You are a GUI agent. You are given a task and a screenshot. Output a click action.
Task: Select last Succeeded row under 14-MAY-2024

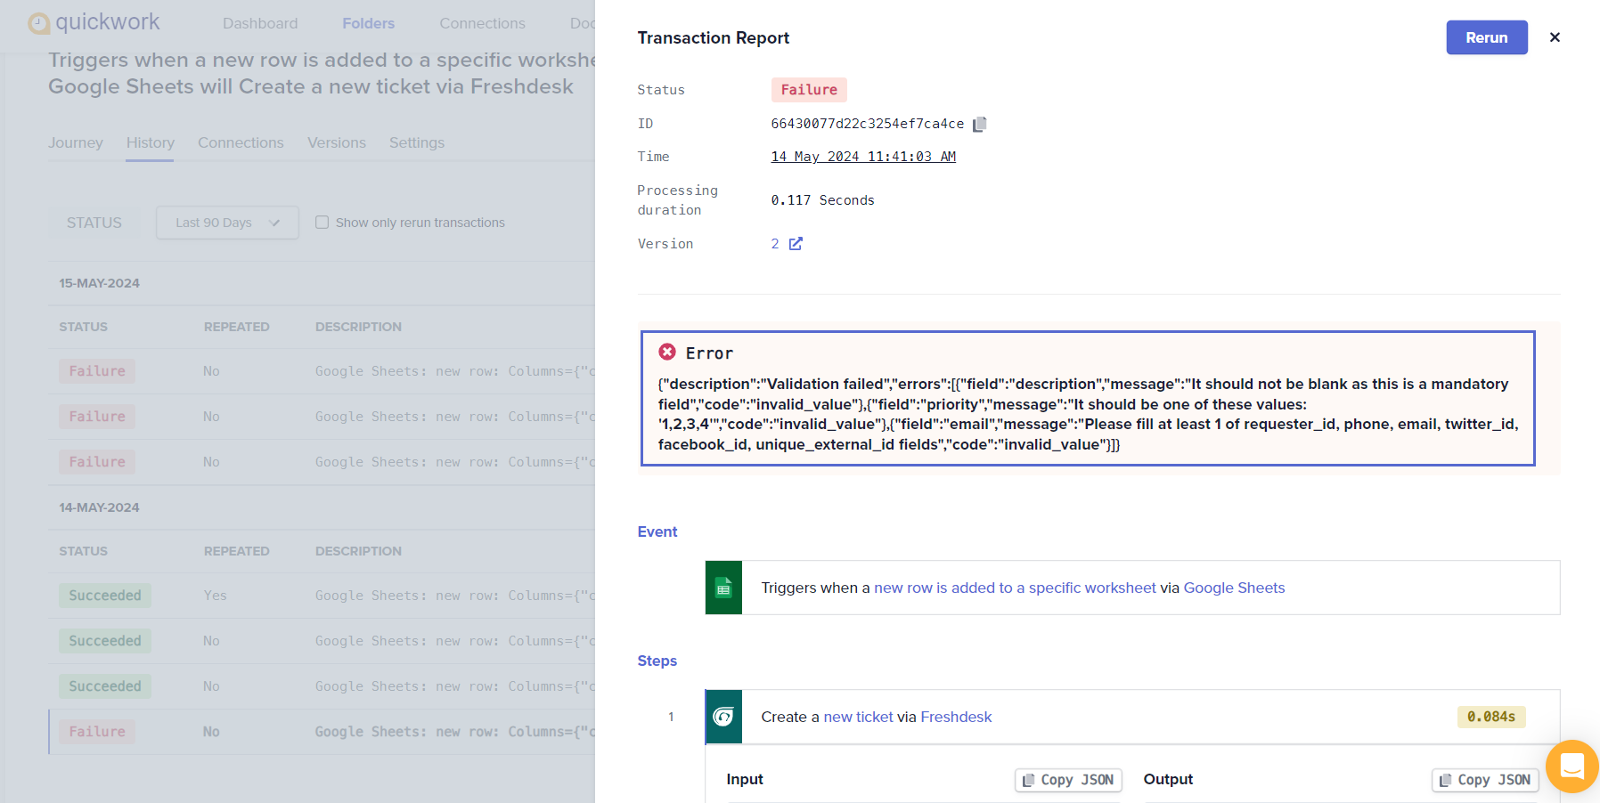click(x=322, y=686)
